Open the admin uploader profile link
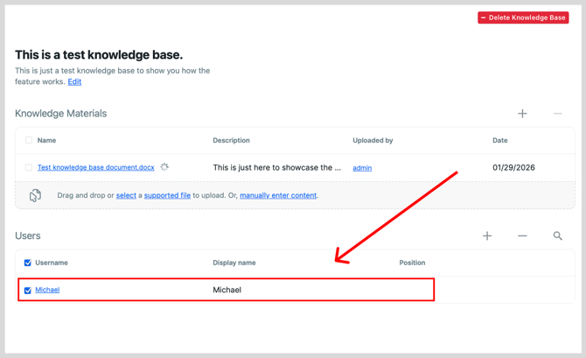This screenshot has width=586, height=358. (x=362, y=168)
